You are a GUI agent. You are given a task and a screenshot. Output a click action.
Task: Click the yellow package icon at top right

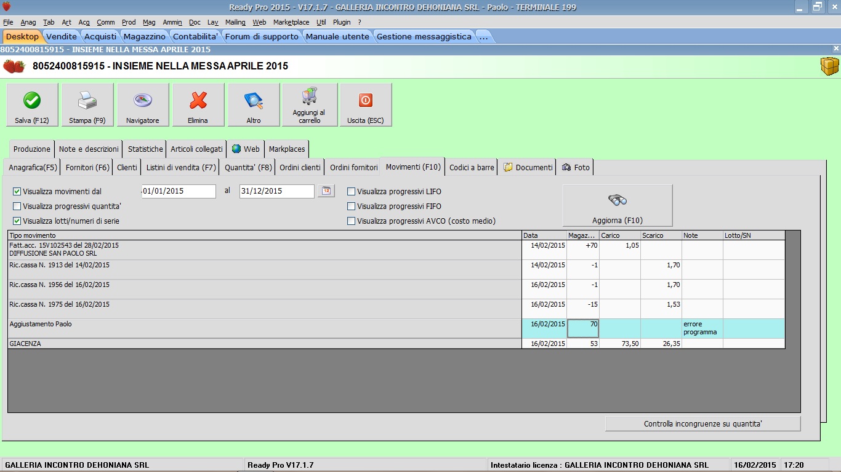coord(829,66)
